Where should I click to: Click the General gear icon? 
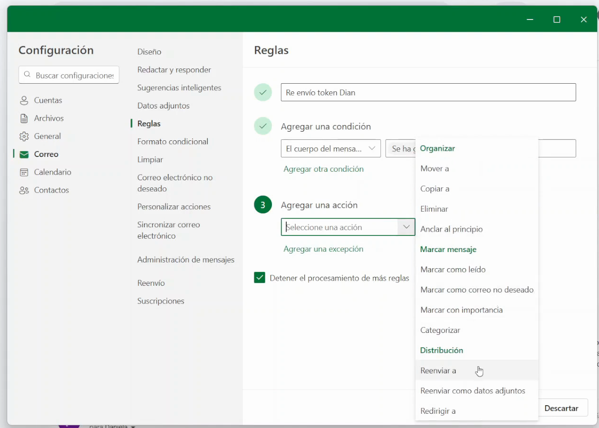pyautogui.click(x=24, y=136)
